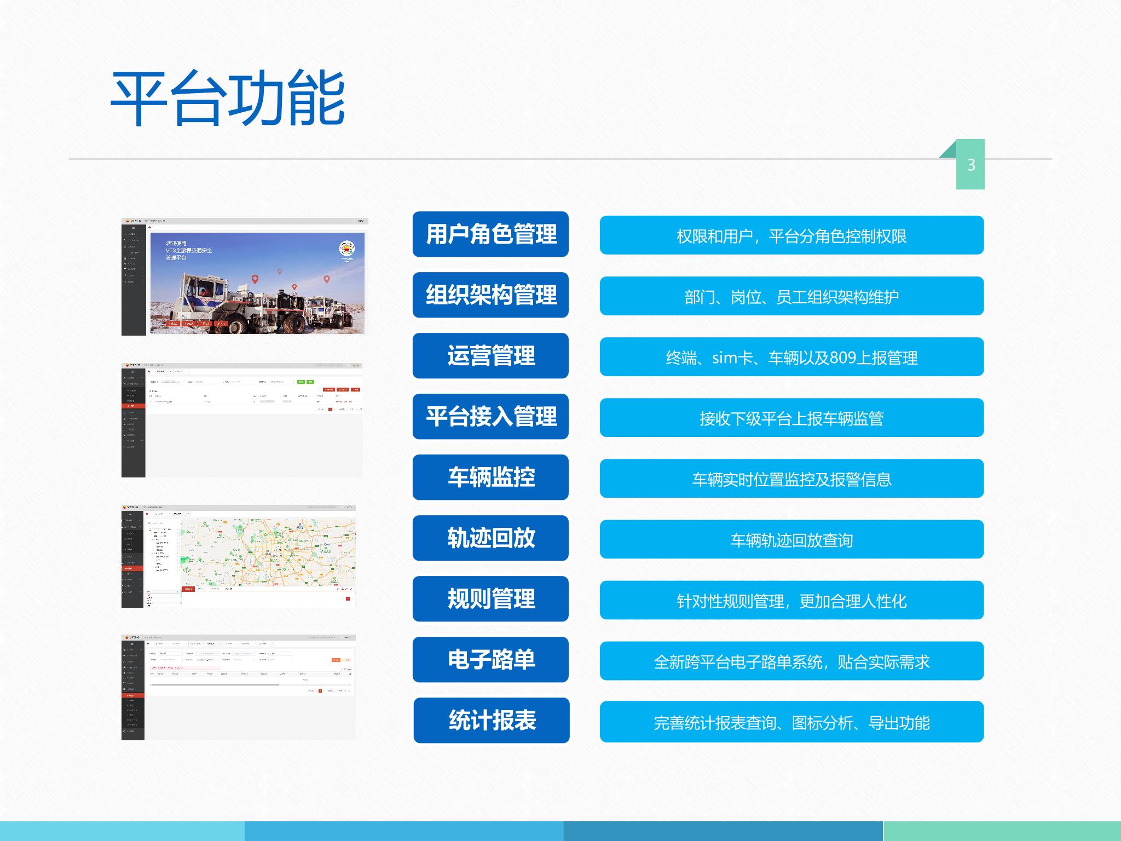
Task: Open the vehicle map monitoring screenshot thumbnail
Action: click(x=239, y=556)
